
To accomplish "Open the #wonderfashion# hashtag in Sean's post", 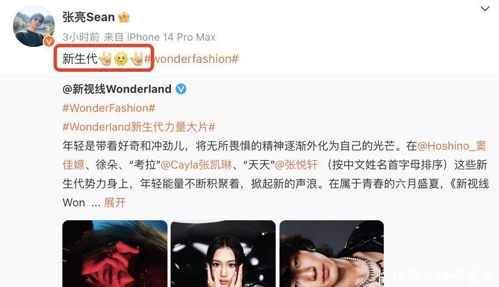I will pyautogui.click(x=191, y=59).
